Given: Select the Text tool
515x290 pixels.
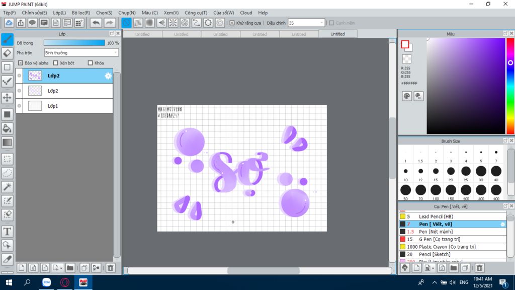Looking at the screenshot, I should point(7,232).
